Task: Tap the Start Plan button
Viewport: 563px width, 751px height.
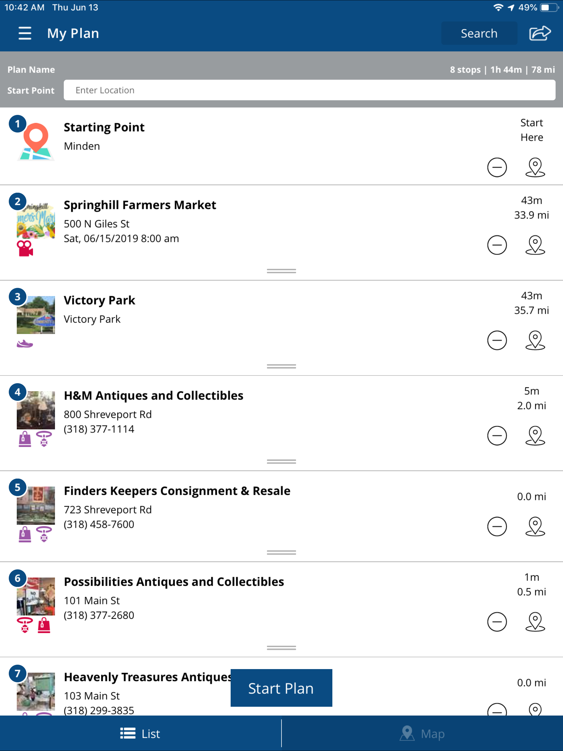Action: 281,688
